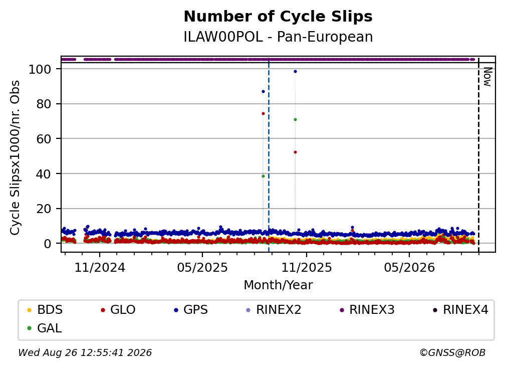Click the BDS yellow legend marker
Viewport: 505px width, 368px height.
[x=29, y=310]
